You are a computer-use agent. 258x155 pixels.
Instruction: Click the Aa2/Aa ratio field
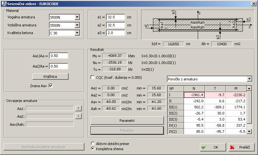click(59, 66)
